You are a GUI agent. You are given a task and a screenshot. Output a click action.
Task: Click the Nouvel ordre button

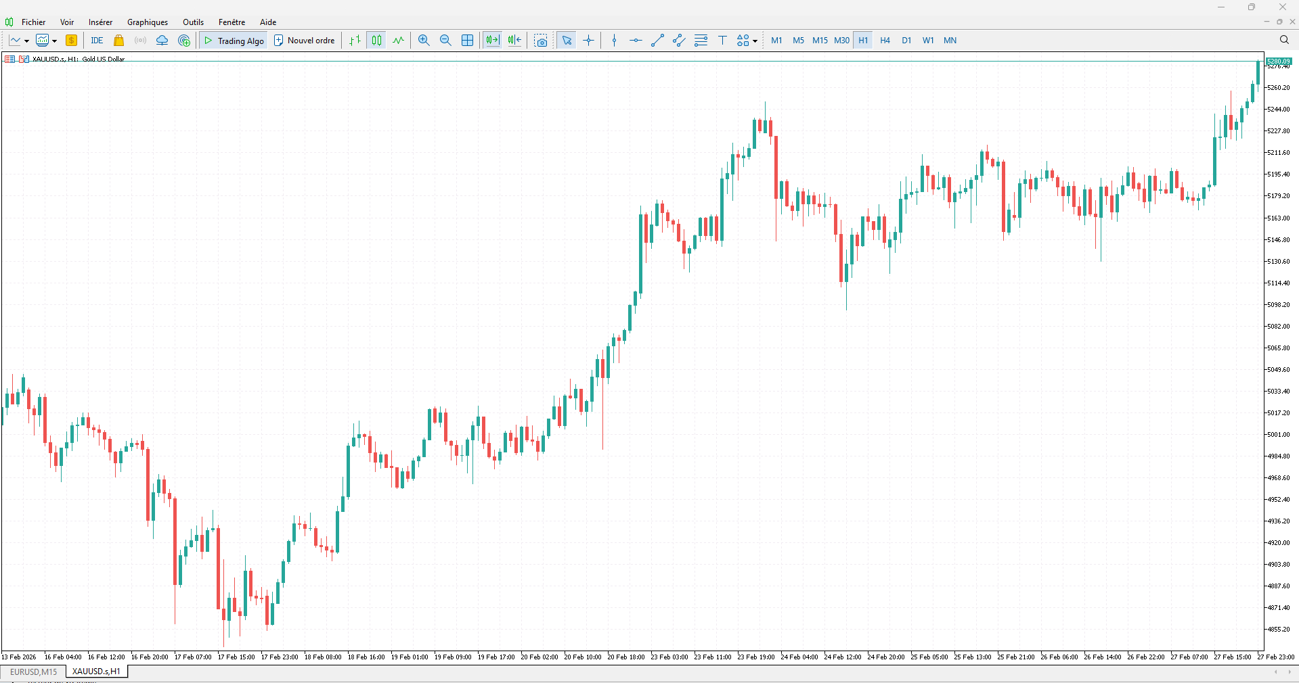305,41
